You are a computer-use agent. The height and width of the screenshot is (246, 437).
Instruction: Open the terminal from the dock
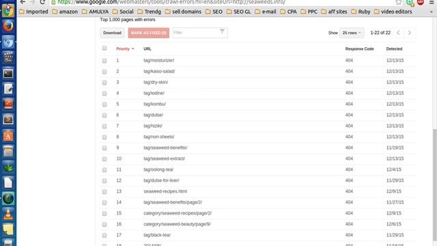click(8, 73)
